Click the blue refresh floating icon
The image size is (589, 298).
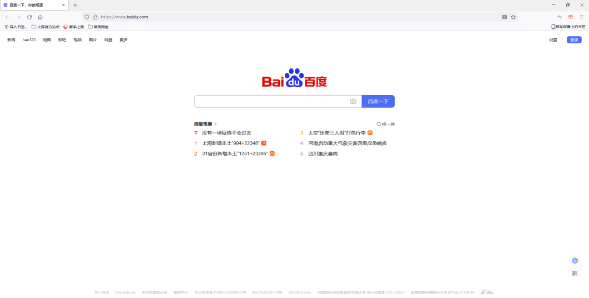(575, 260)
